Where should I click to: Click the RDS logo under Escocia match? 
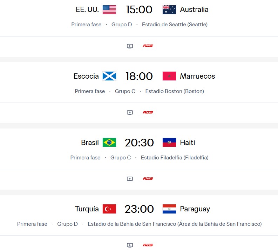pos(148,112)
